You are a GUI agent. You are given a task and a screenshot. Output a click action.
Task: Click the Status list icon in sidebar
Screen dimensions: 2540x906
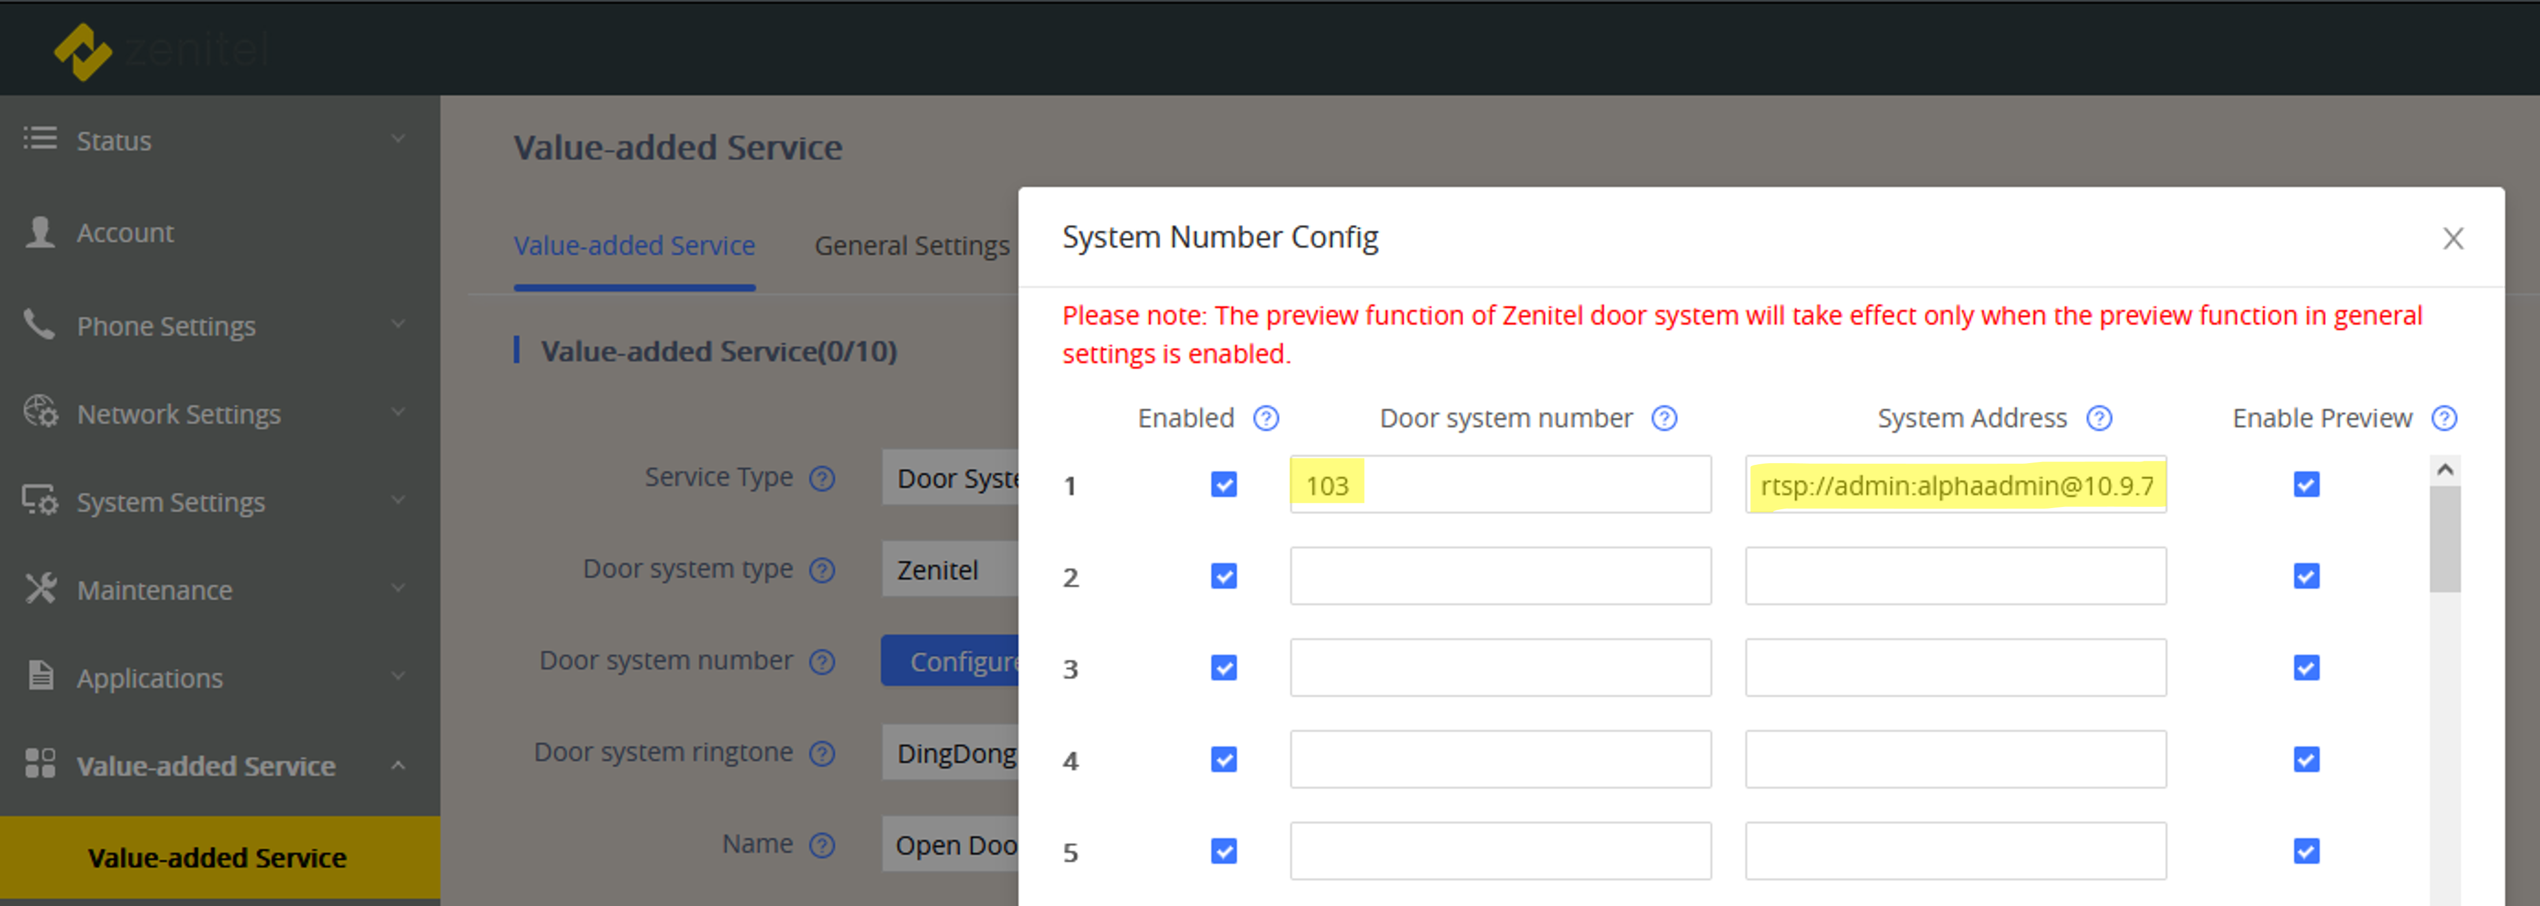40,139
